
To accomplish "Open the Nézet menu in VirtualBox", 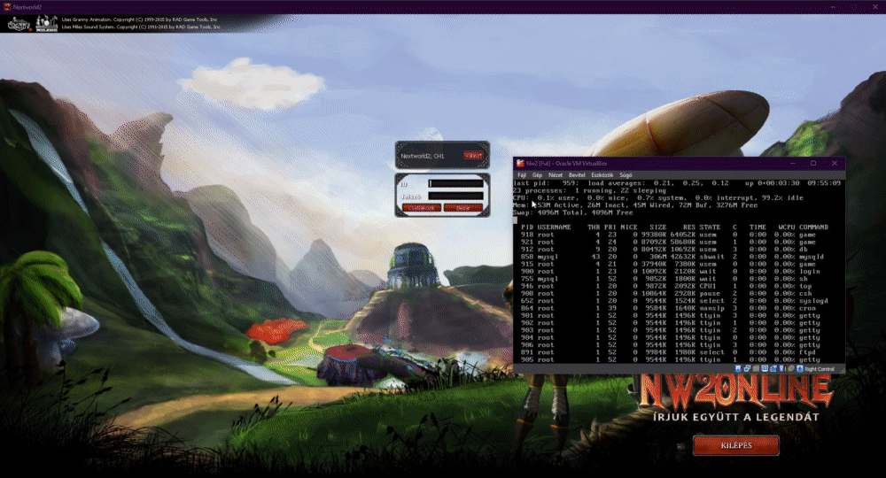I will tap(556, 175).
